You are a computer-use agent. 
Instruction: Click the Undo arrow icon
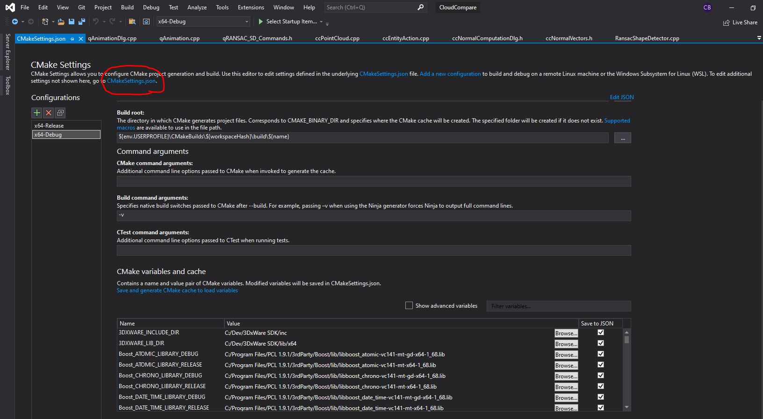[96, 22]
